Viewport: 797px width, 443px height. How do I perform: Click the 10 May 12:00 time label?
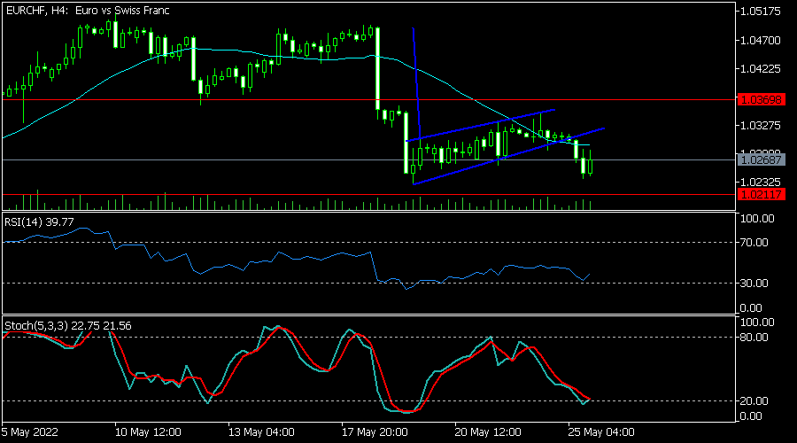(148, 432)
